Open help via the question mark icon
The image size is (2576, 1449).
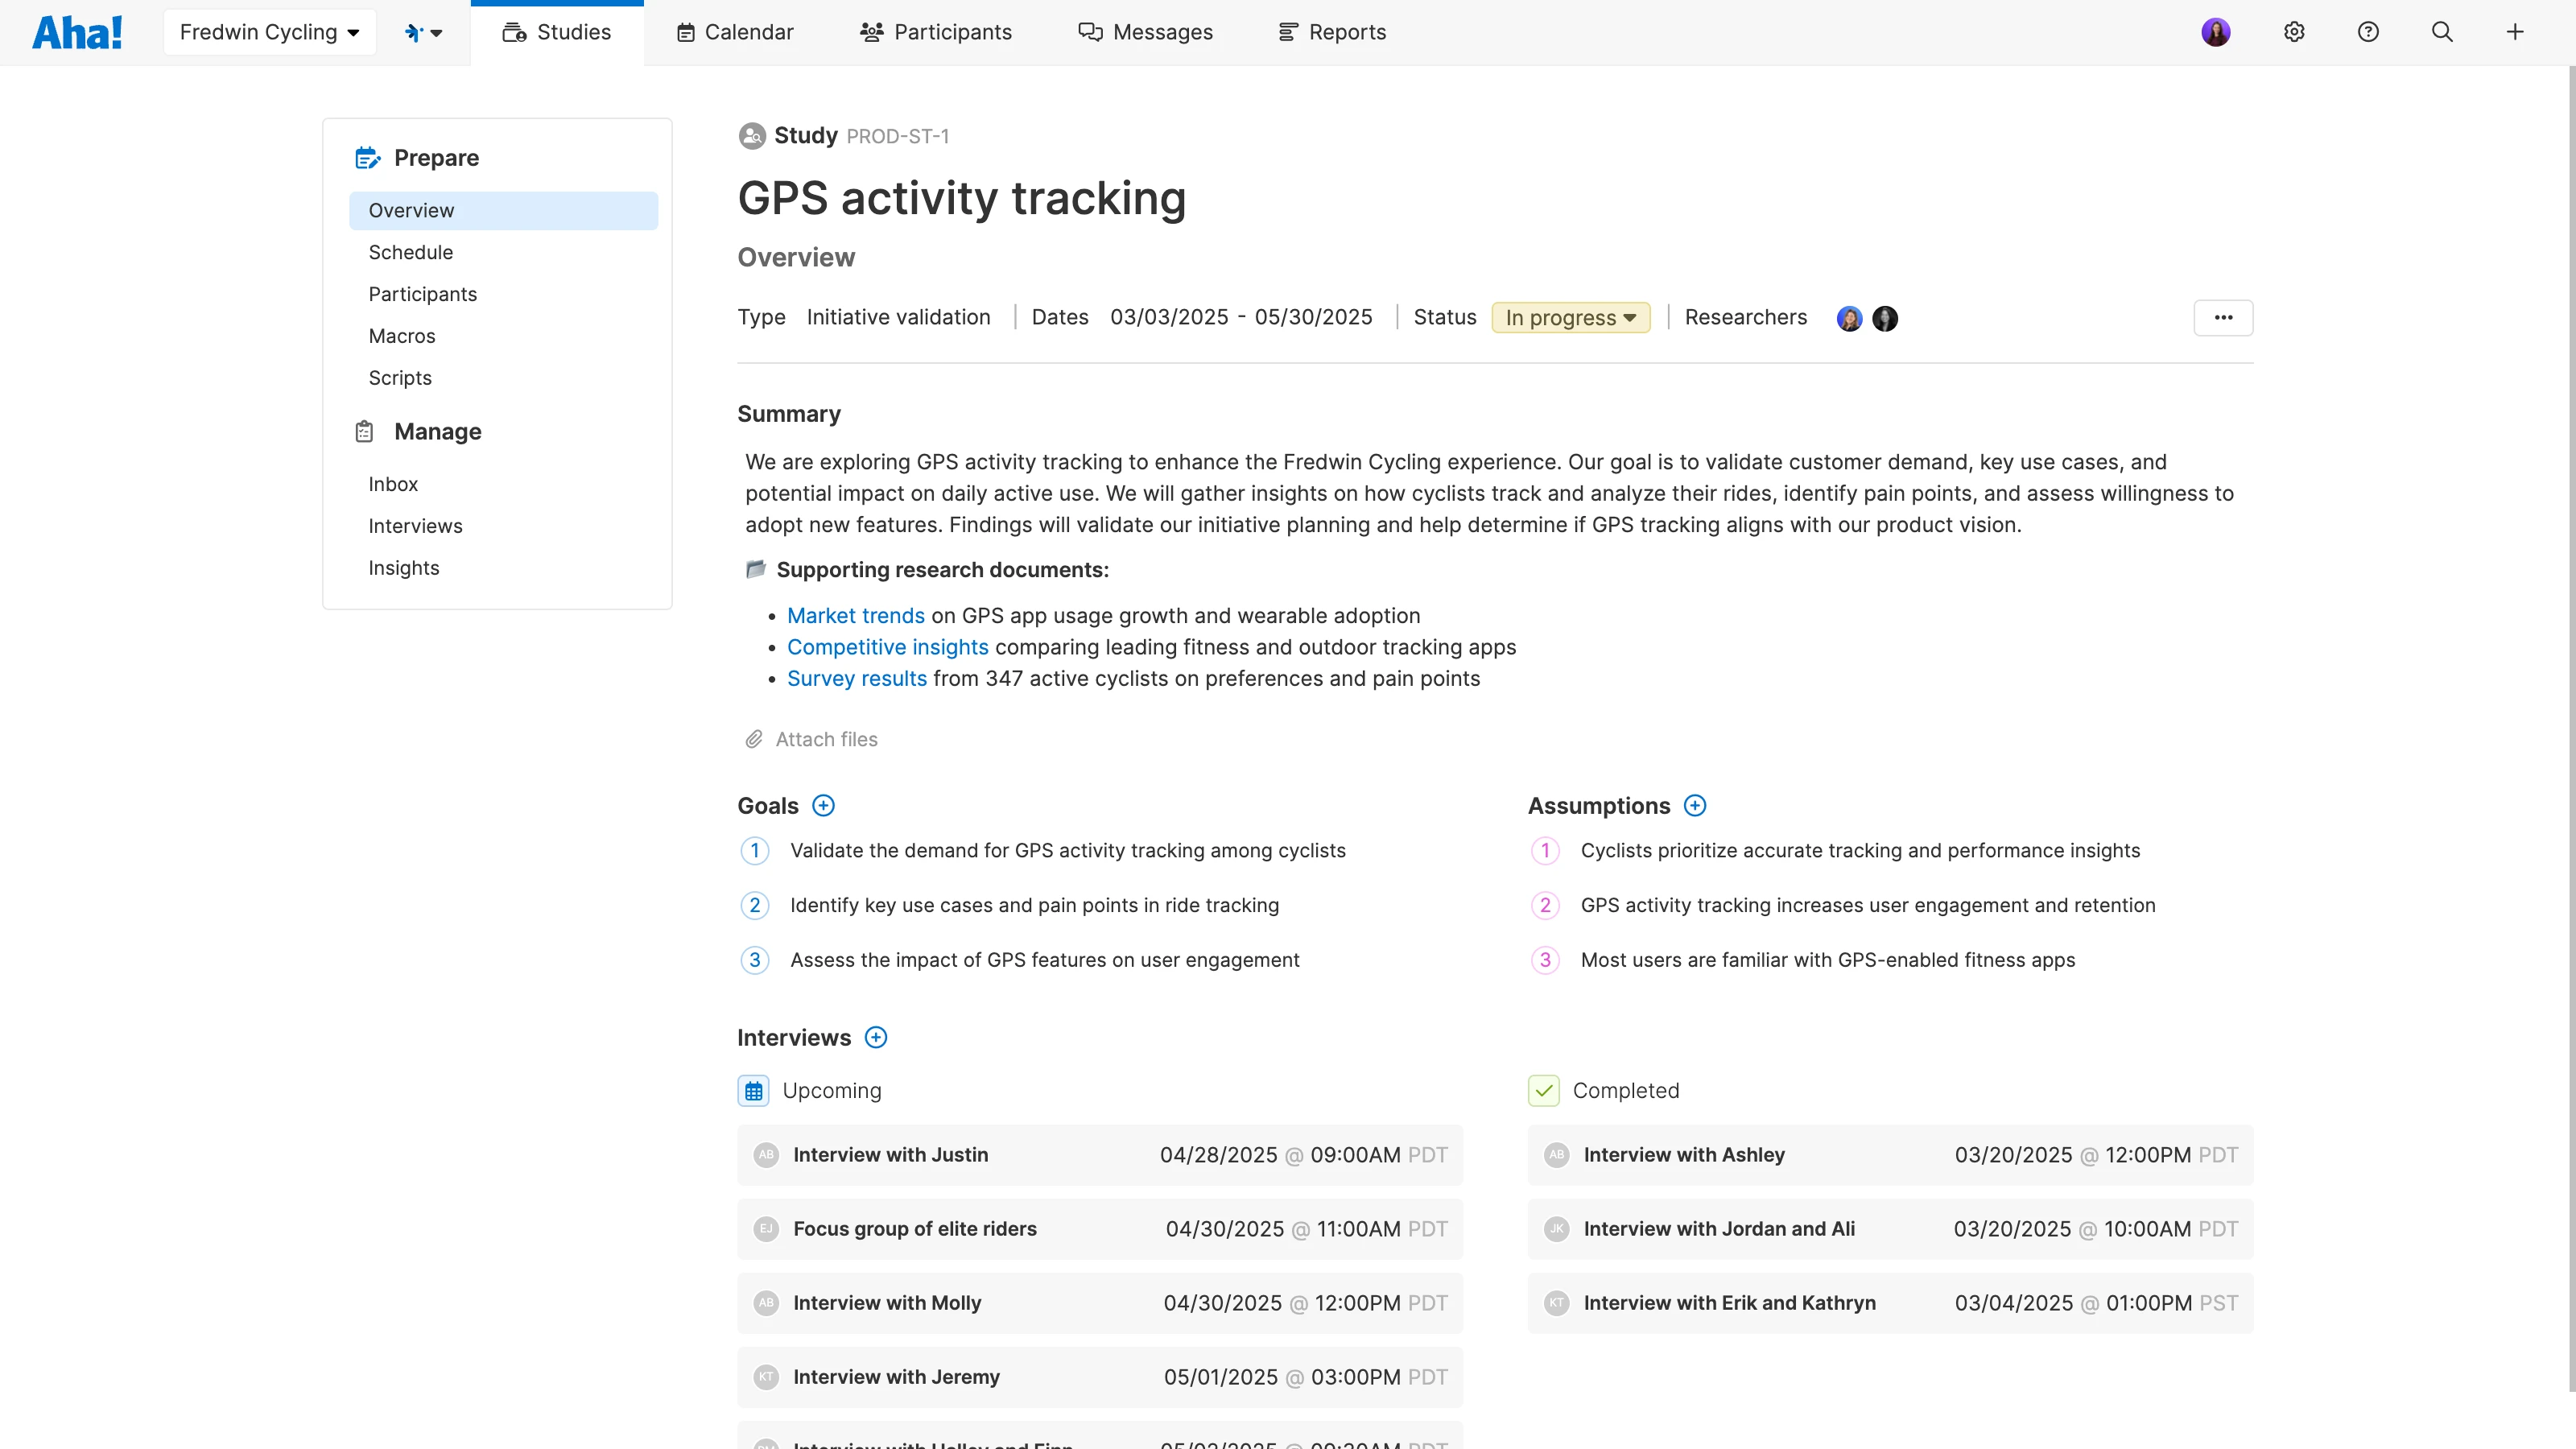click(2369, 31)
